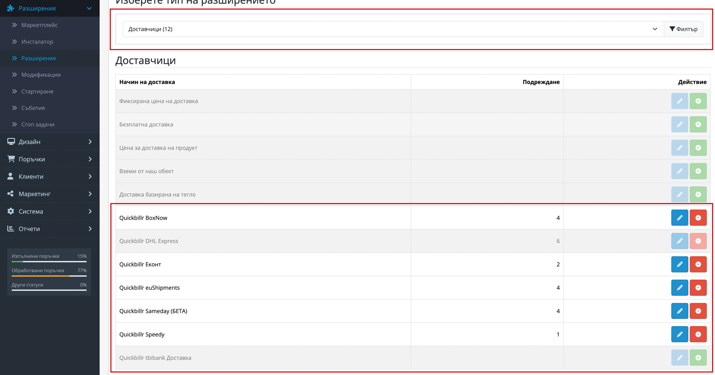Uninstall Quickbillr DHL Express extension

pos(698,241)
